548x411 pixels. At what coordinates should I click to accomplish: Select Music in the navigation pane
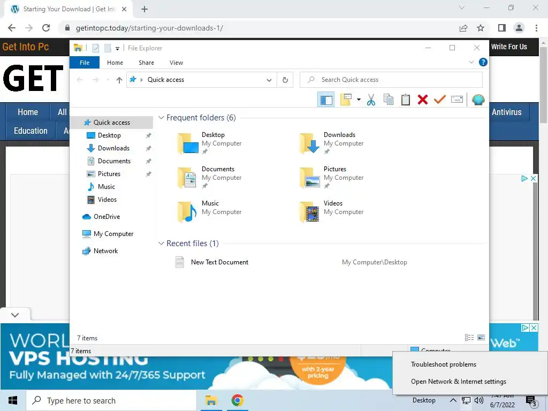coord(106,187)
